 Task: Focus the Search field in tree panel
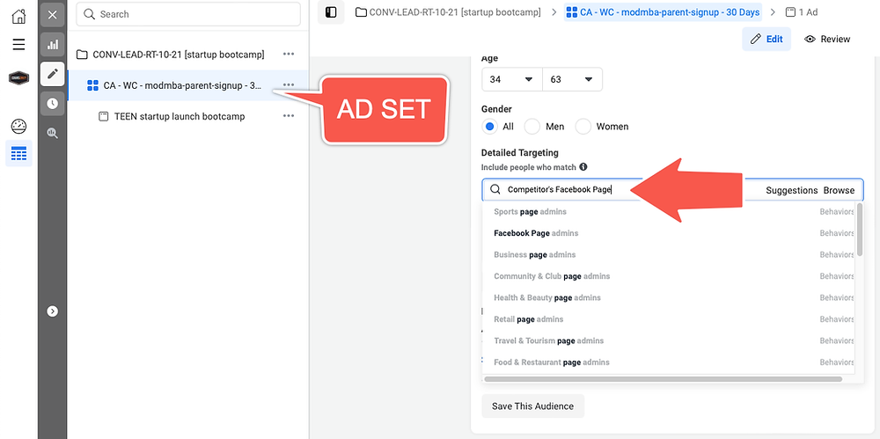[x=188, y=14]
